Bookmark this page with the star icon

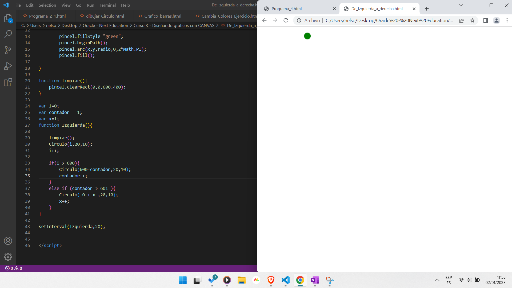472,21
